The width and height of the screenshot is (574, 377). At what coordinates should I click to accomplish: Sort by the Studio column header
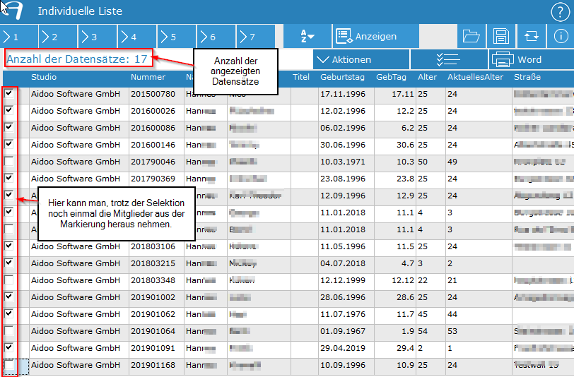tap(44, 77)
